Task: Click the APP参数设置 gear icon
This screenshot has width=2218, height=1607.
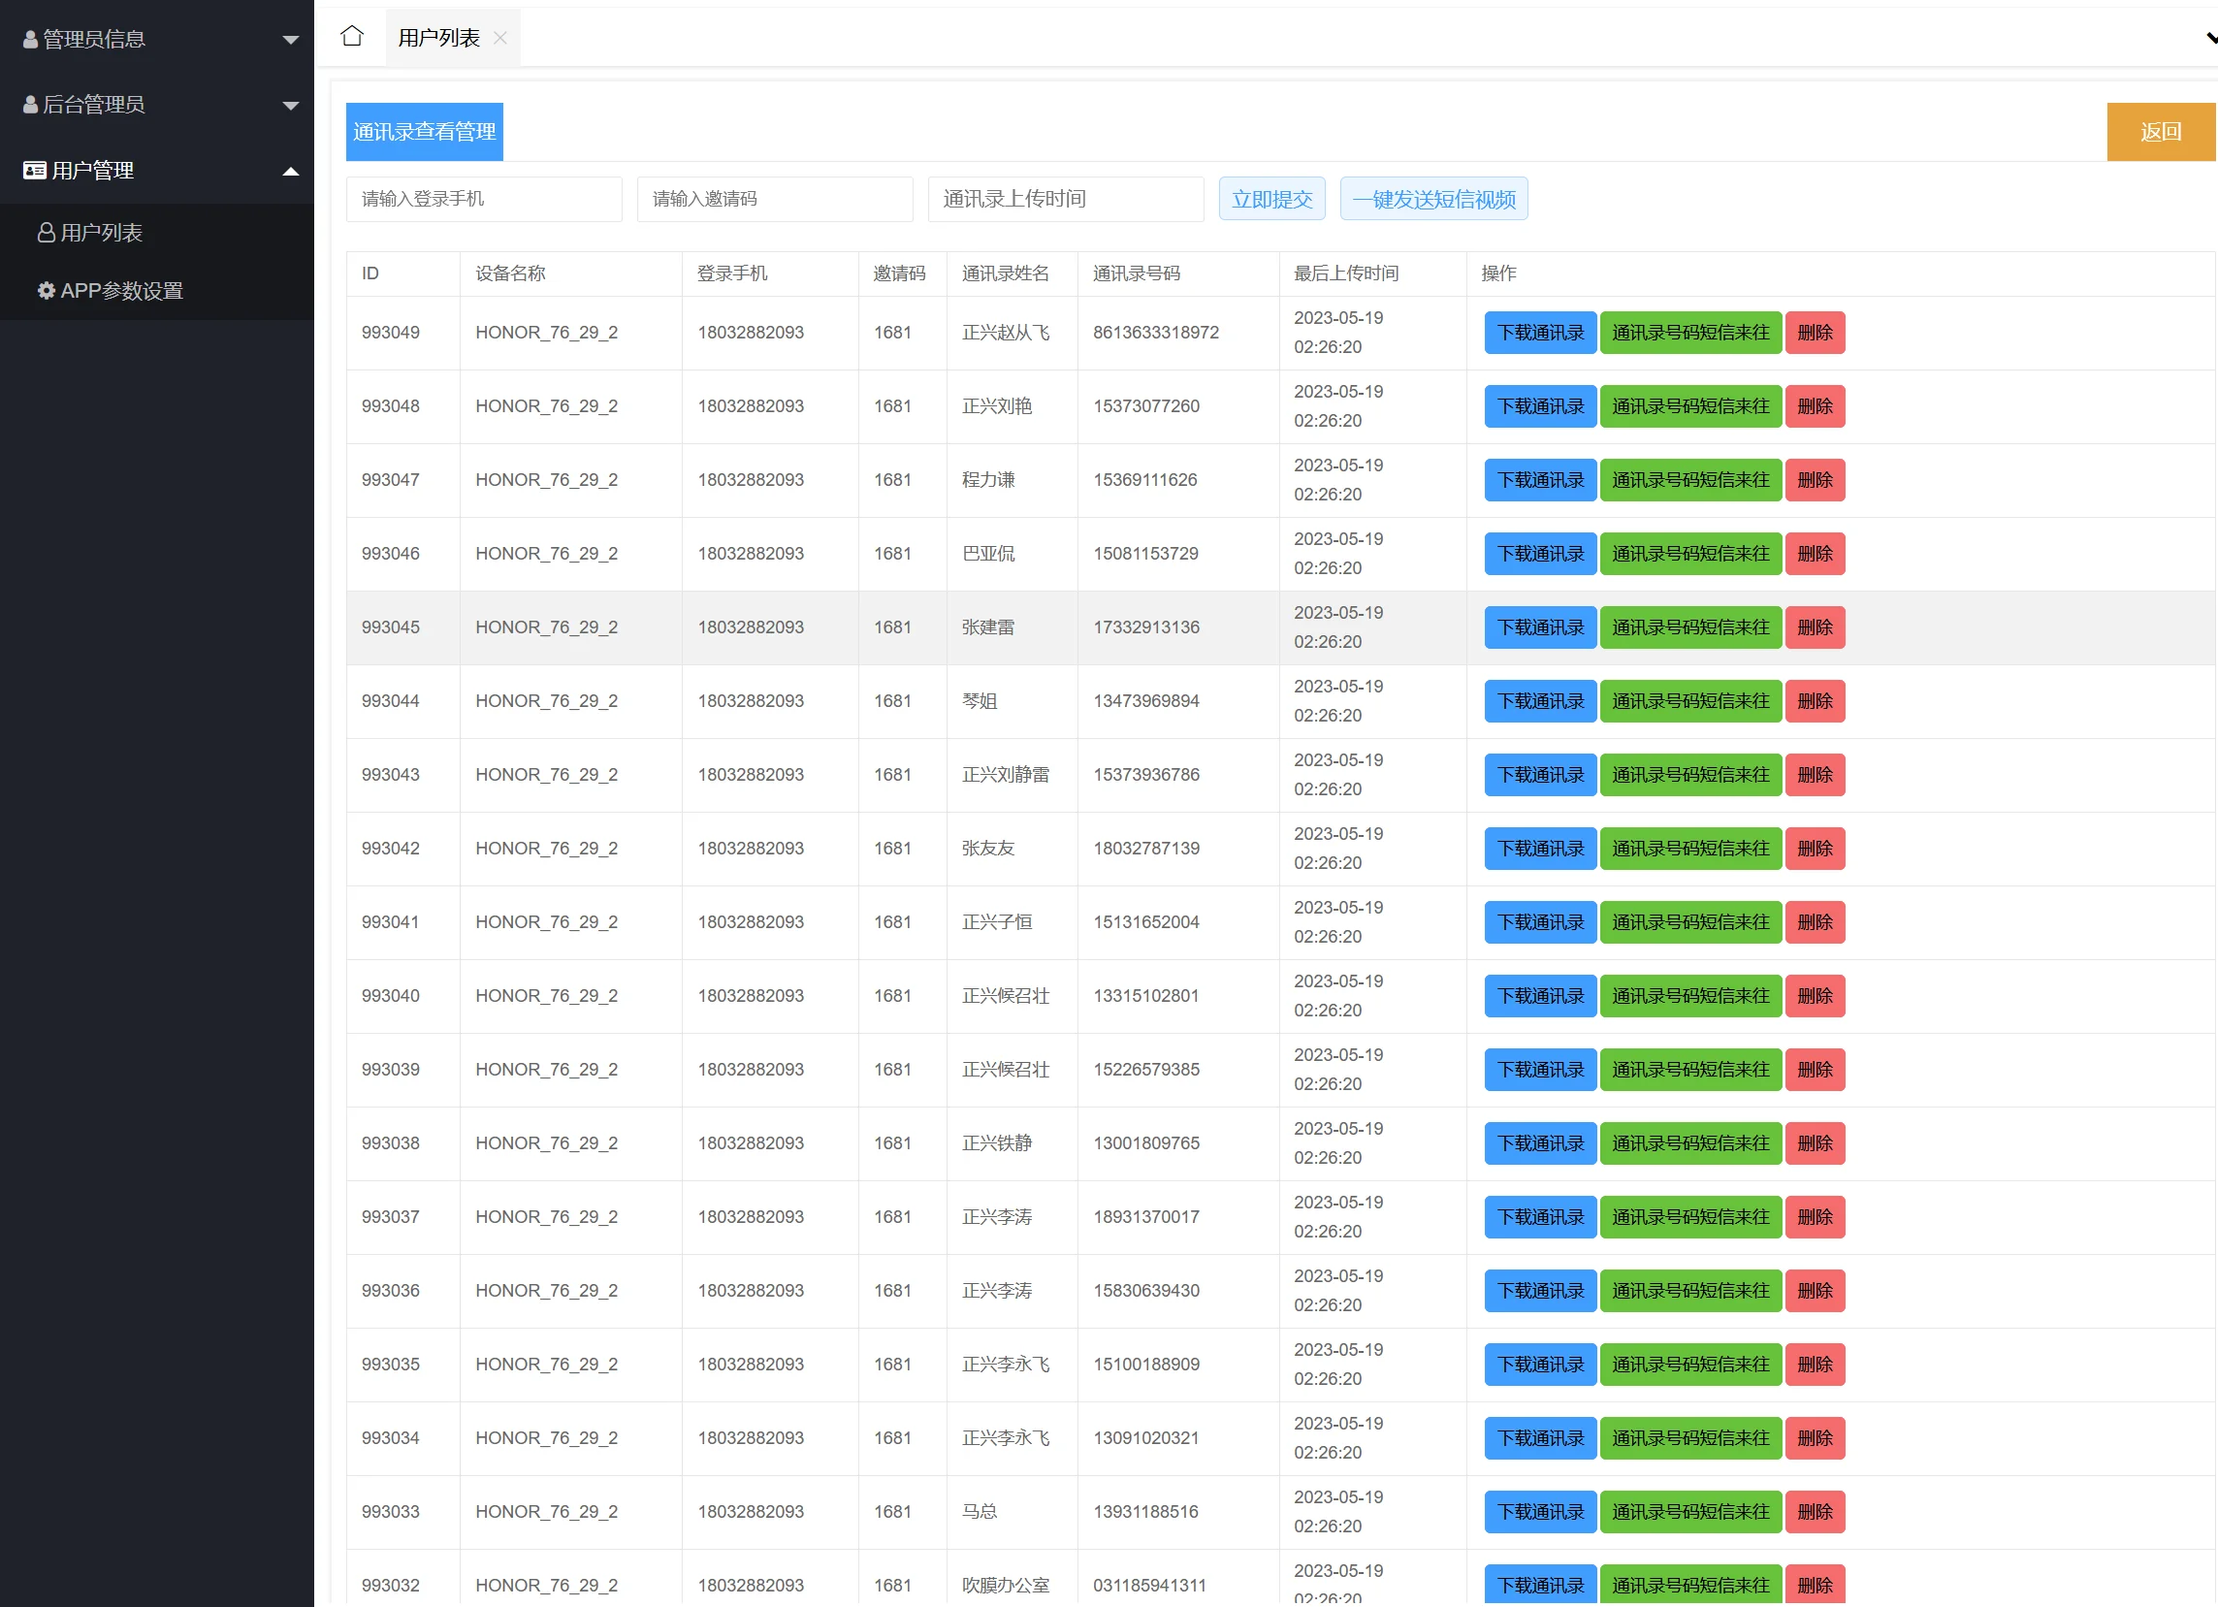Action: [x=46, y=291]
